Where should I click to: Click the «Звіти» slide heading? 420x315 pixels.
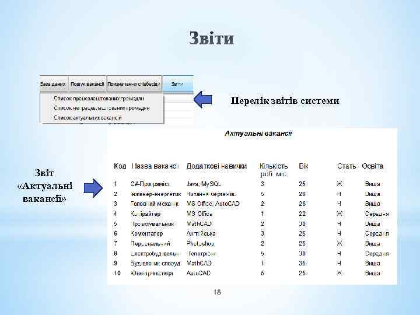click(x=211, y=38)
